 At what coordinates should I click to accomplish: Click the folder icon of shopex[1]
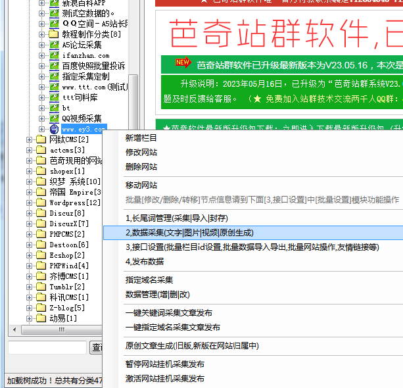coord(41,171)
